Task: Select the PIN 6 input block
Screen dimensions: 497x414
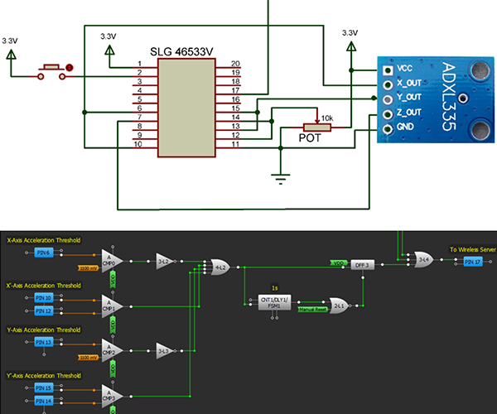Action: [x=44, y=253]
